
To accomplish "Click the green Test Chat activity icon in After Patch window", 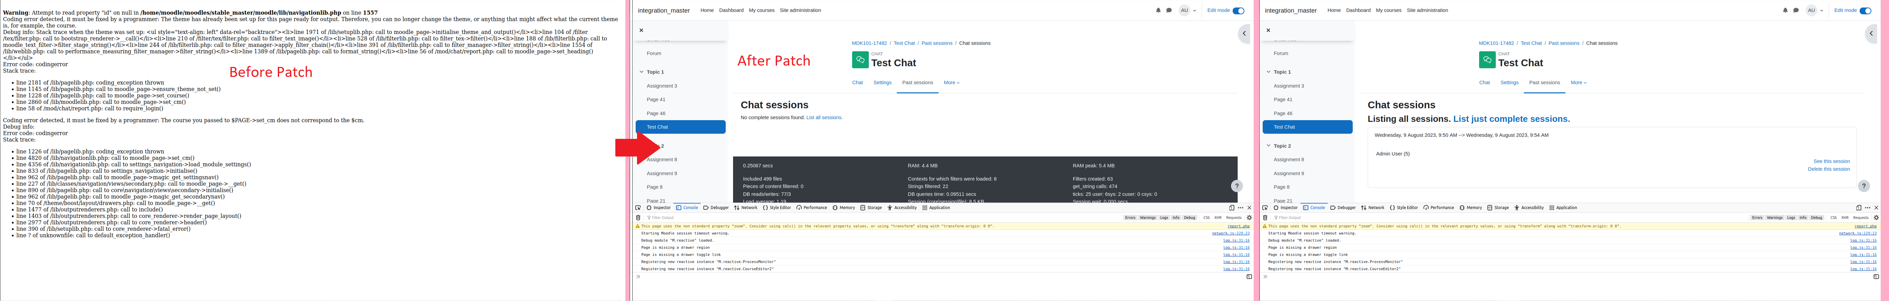I will (860, 60).
